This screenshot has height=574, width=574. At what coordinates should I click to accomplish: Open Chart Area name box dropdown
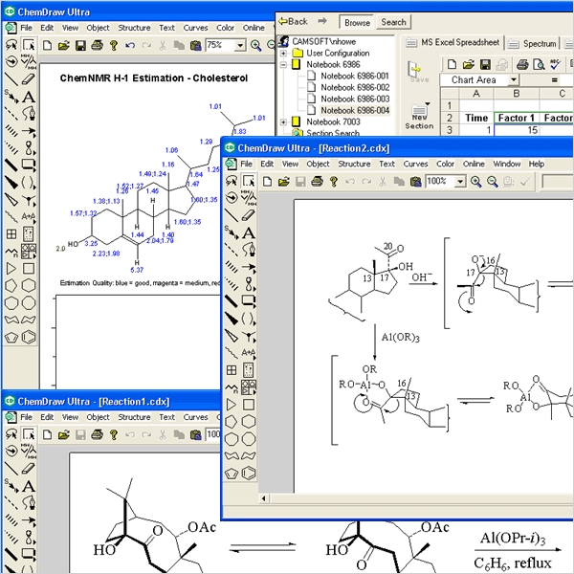pyautogui.click(x=514, y=79)
